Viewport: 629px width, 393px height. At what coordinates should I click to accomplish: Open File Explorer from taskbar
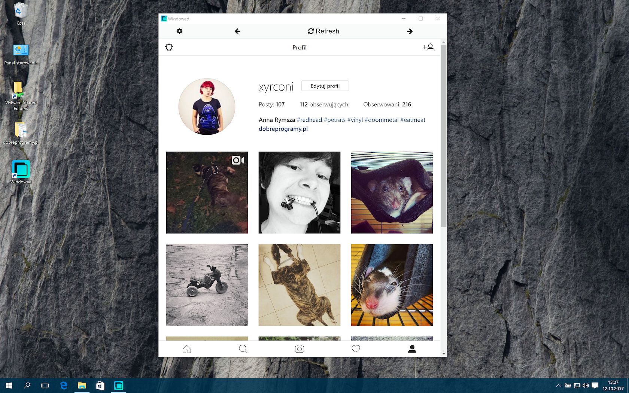(x=82, y=386)
